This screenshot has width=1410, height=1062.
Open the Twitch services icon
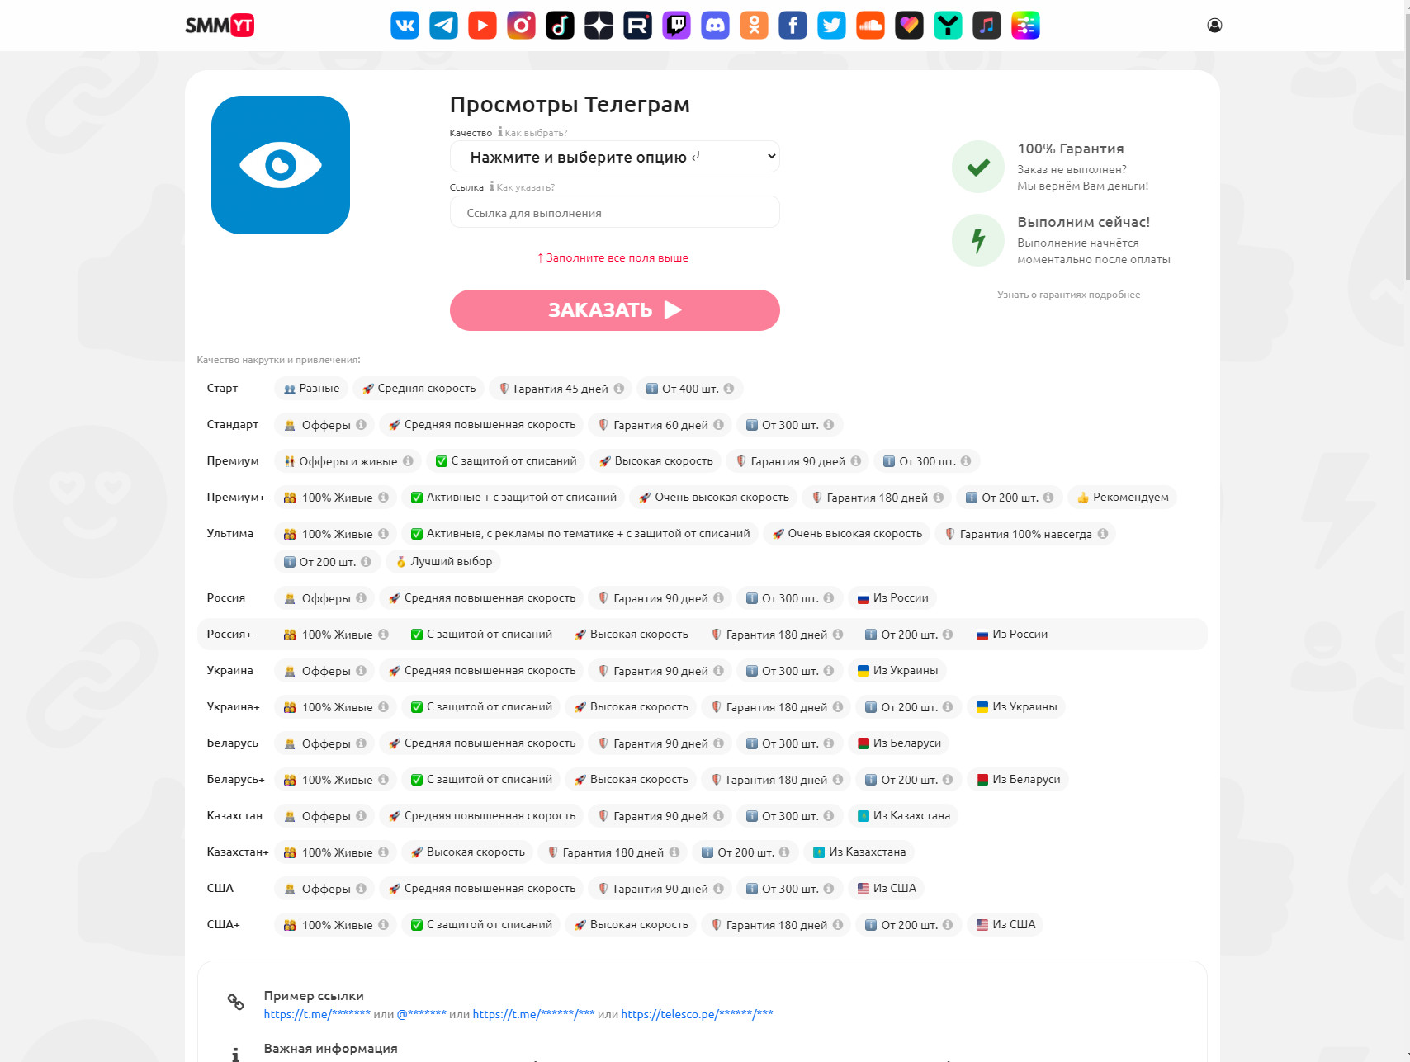point(676,26)
